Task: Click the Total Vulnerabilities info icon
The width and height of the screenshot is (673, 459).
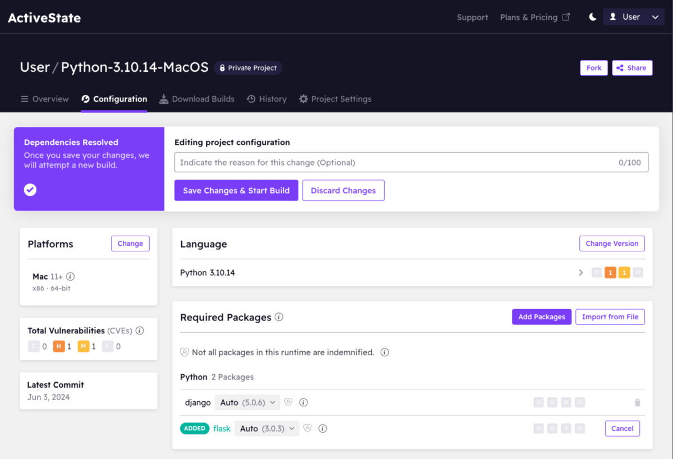Action: pyautogui.click(x=140, y=331)
